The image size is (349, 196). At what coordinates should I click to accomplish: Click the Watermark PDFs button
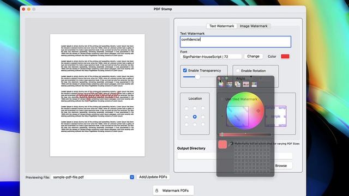tap(173, 191)
